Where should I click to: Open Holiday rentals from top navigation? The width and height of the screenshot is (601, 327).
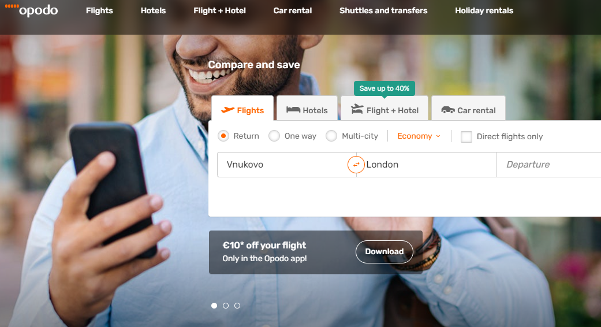484,11
